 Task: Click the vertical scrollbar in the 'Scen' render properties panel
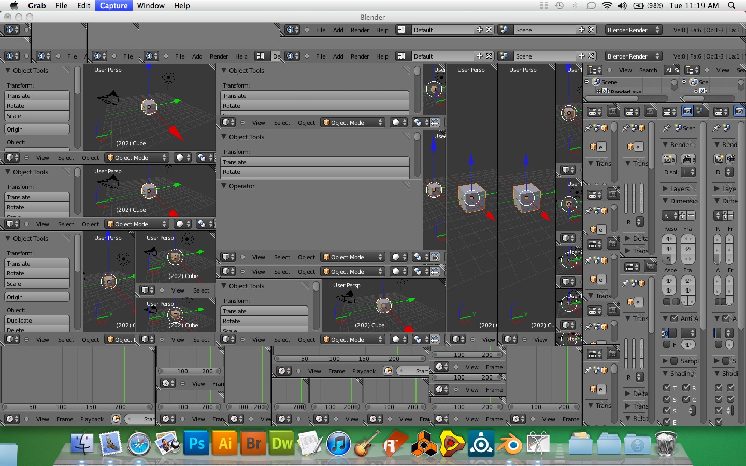point(704,225)
